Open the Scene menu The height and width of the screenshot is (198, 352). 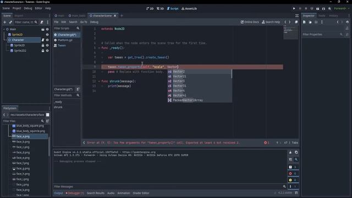(x=6, y=8)
